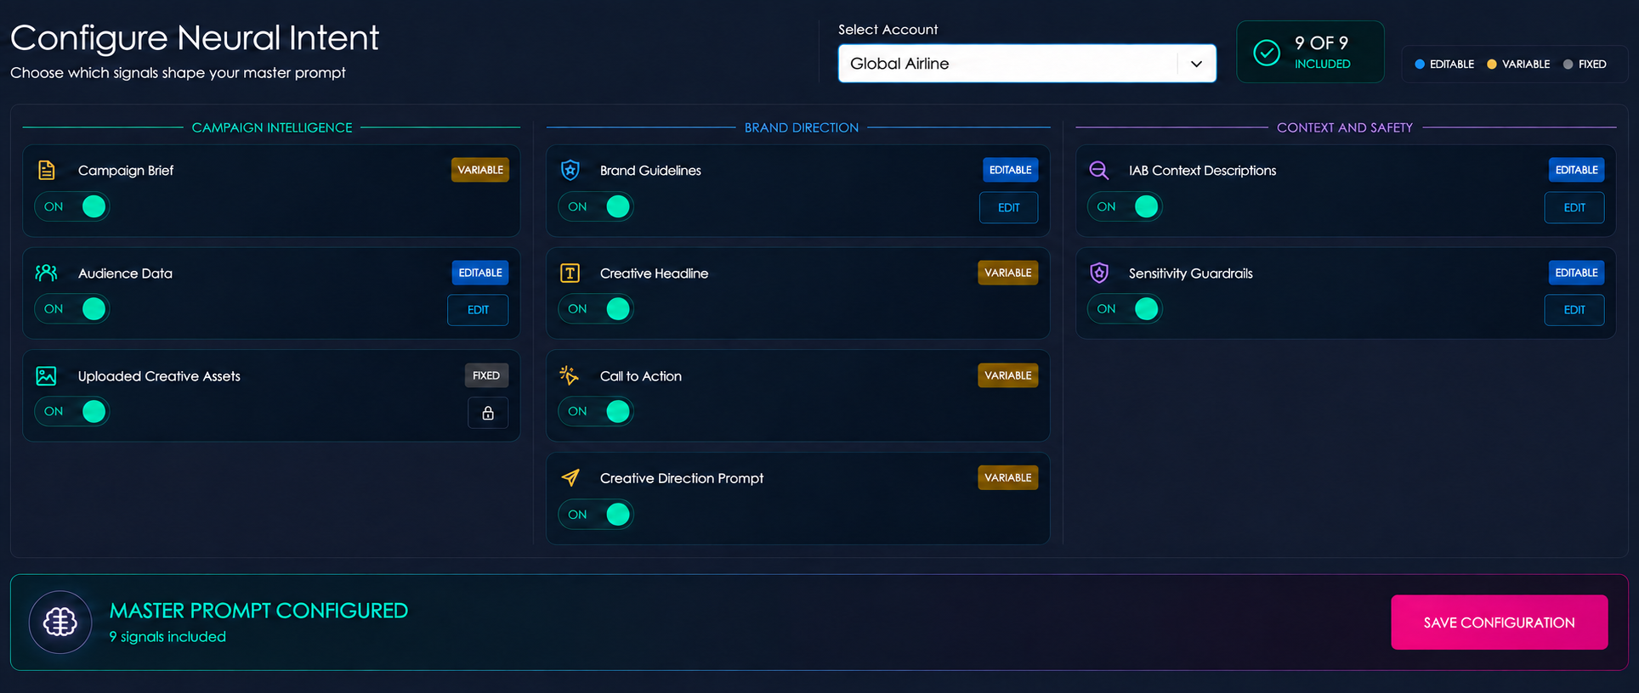Click EDIT for Sensitivity Guardrails
1639x693 pixels.
1574,310
